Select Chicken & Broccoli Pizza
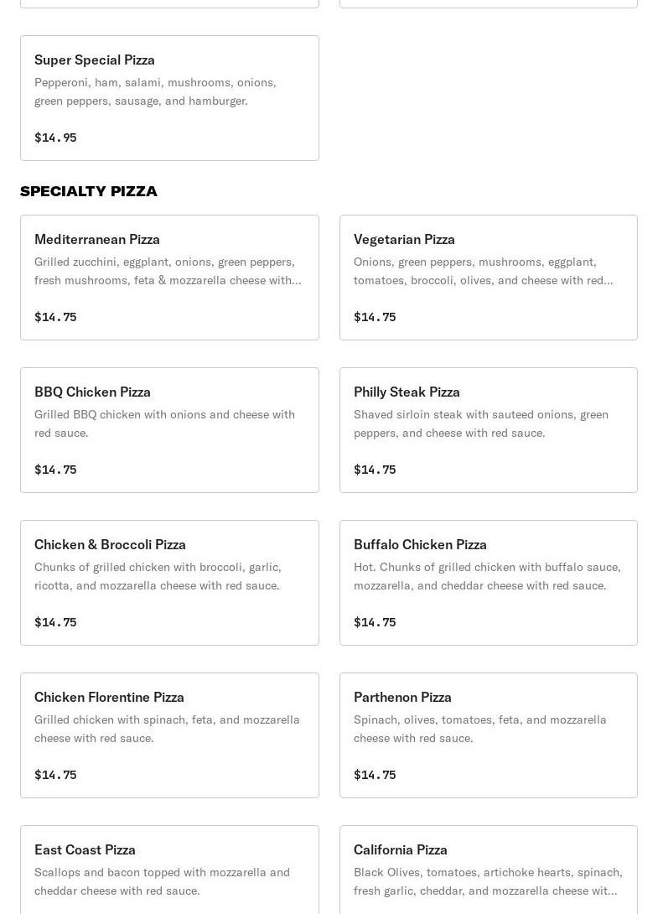 click(110, 544)
